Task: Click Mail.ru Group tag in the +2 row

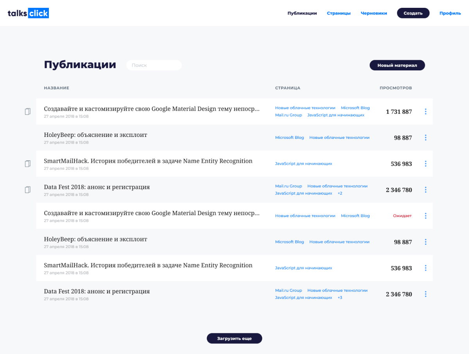Action: coord(288,186)
